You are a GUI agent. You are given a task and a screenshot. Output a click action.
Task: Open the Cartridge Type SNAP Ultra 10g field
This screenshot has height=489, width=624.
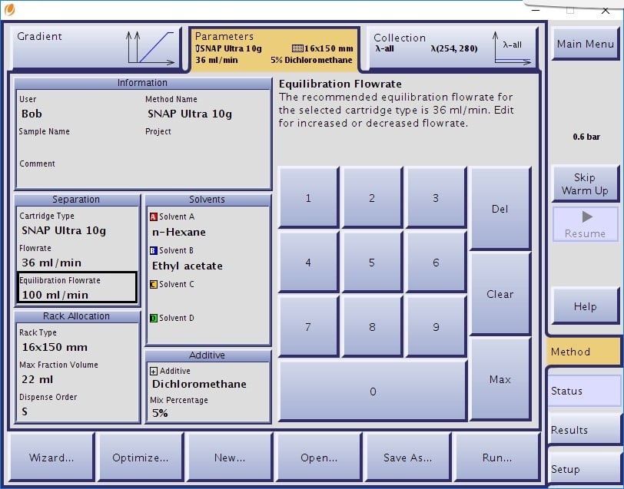tap(77, 224)
